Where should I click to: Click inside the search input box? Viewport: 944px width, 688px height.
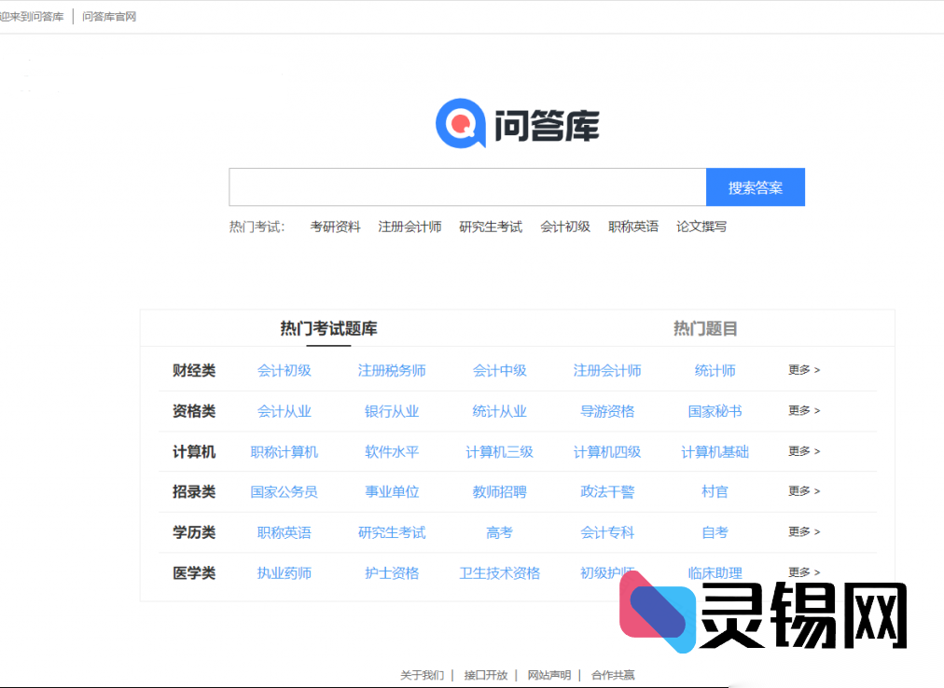(x=466, y=186)
